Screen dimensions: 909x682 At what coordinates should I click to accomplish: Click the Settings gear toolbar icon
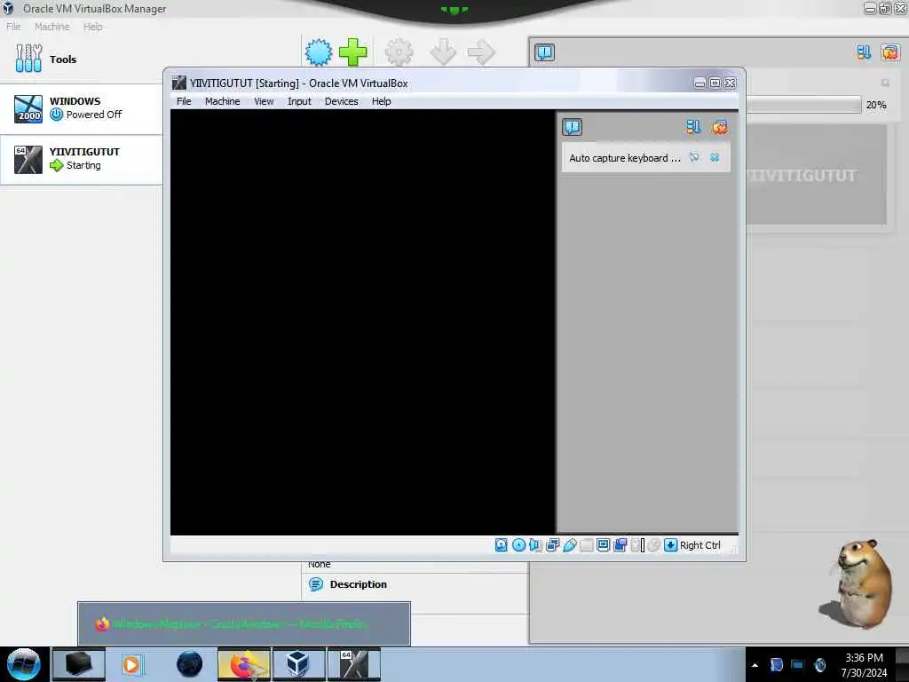point(399,52)
